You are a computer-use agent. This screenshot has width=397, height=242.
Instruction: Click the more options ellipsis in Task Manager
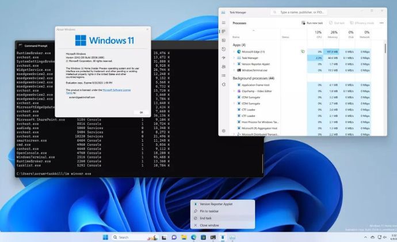pyautogui.click(x=381, y=23)
